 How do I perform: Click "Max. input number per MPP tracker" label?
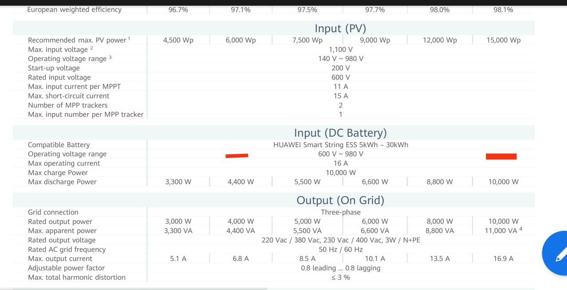pos(85,114)
